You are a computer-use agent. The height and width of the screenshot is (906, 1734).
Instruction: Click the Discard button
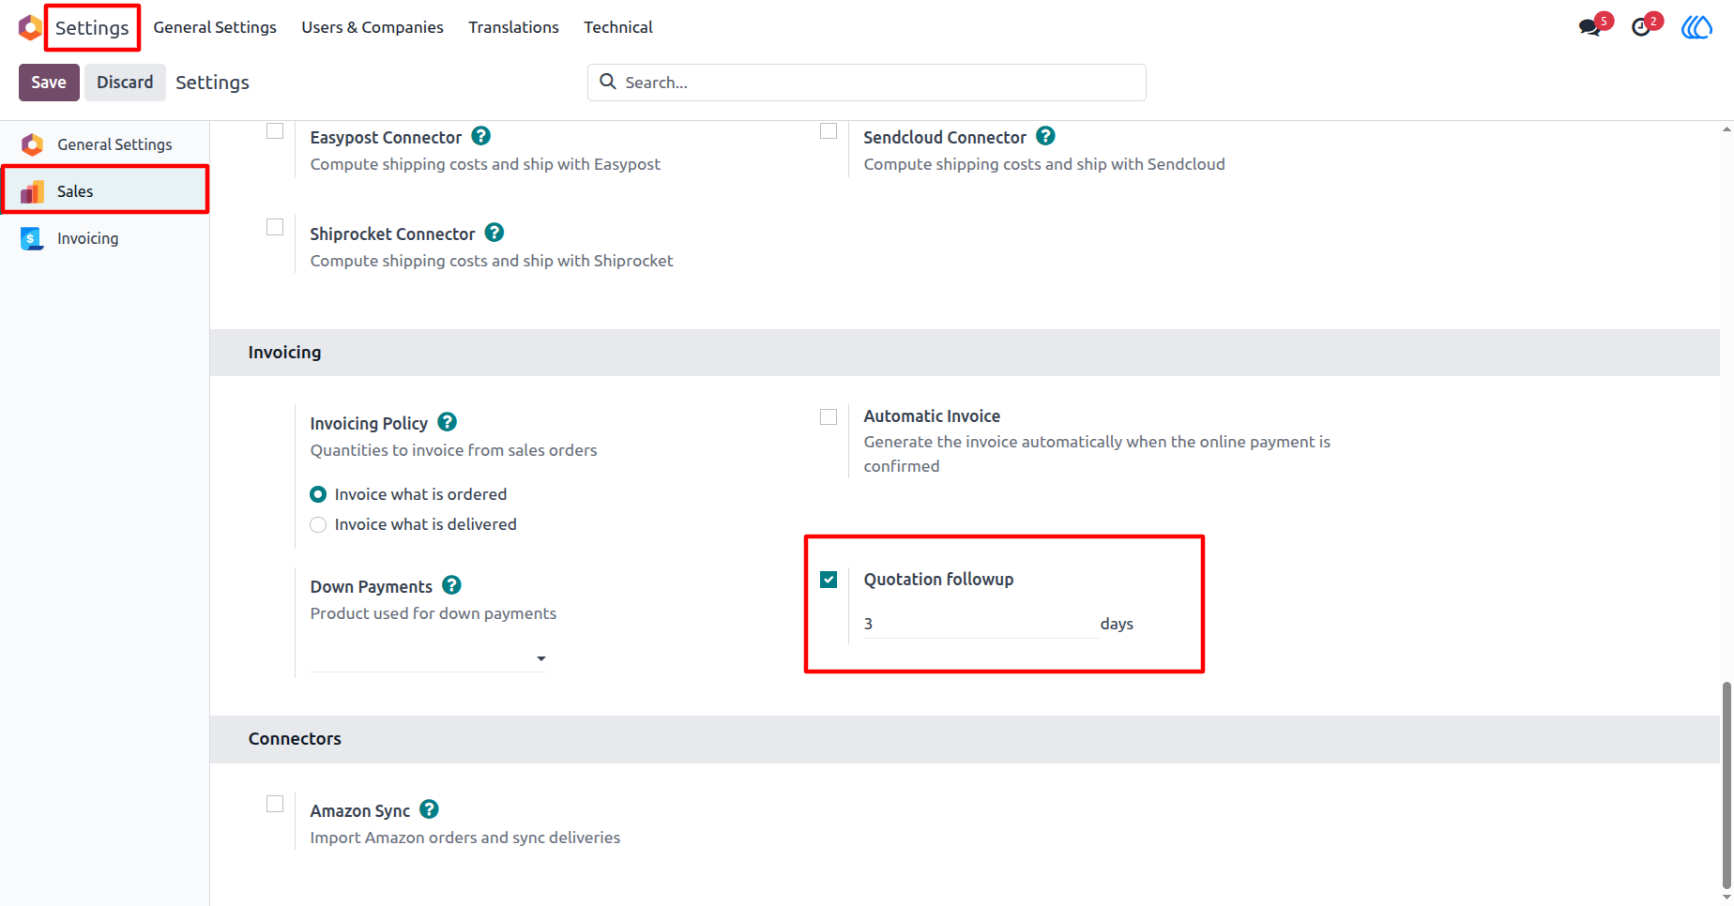tap(125, 83)
